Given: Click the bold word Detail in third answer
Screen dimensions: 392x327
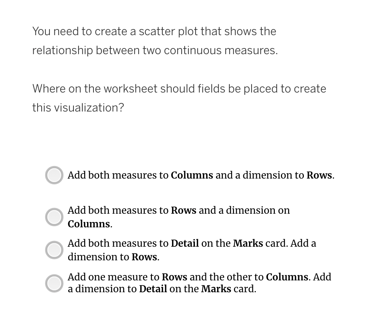Looking at the screenshot, I should coord(185,243).
